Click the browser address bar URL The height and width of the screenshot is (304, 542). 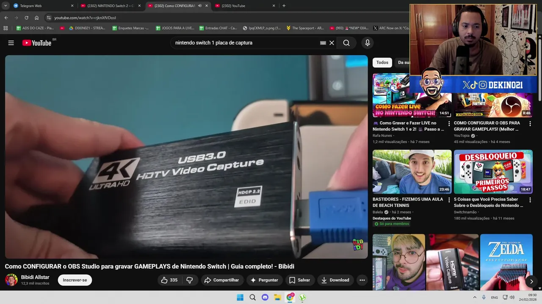coord(85,18)
